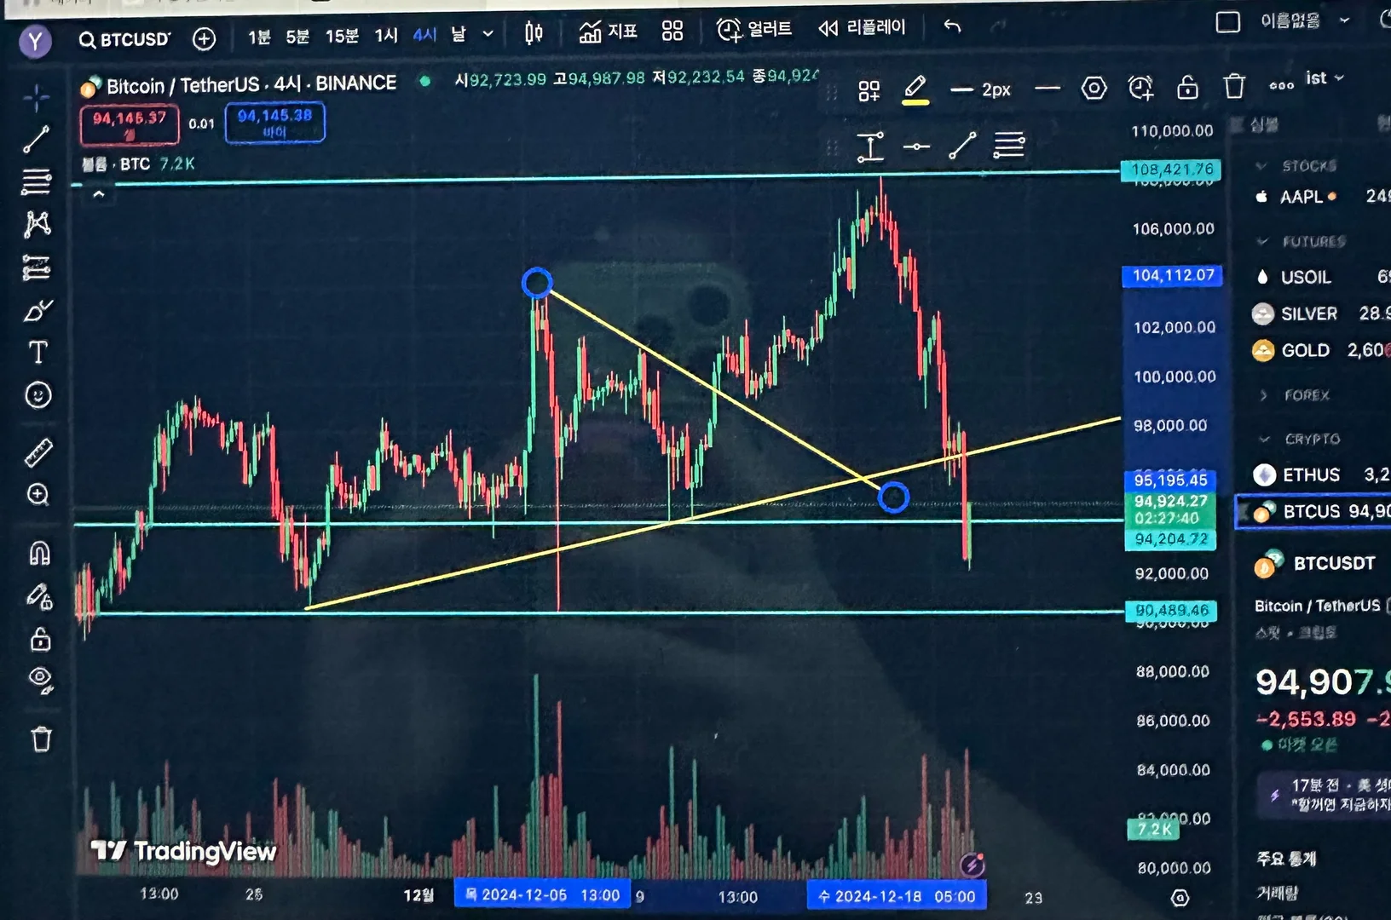Image resolution: width=1391 pixels, height=920 pixels.
Task: Click the fullscreen layout square icon
Action: click(x=1227, y=22)
